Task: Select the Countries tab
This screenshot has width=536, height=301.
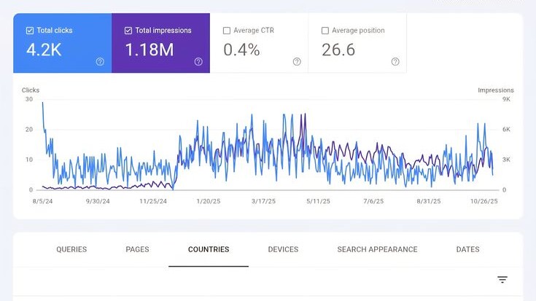Action: click(x=209, y=249)
